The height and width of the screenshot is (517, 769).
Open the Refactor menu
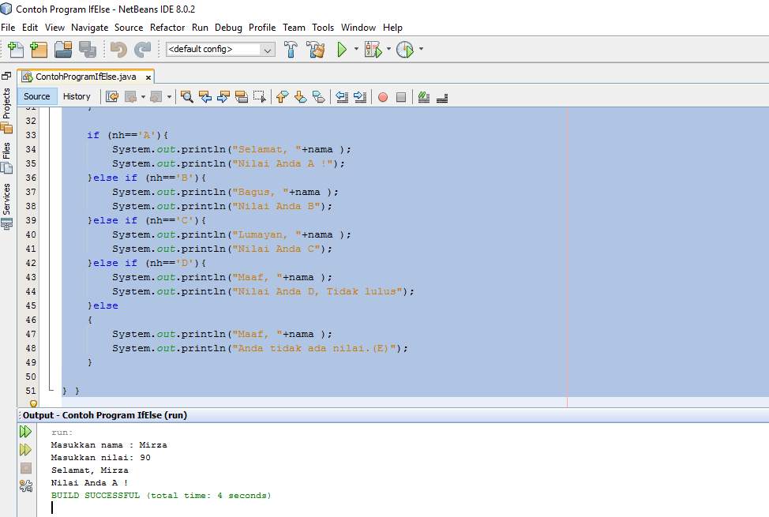(x=167, y=28)
